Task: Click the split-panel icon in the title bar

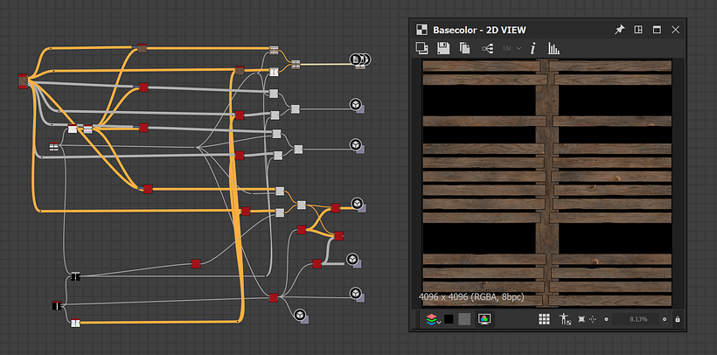Action: (638, 29)
